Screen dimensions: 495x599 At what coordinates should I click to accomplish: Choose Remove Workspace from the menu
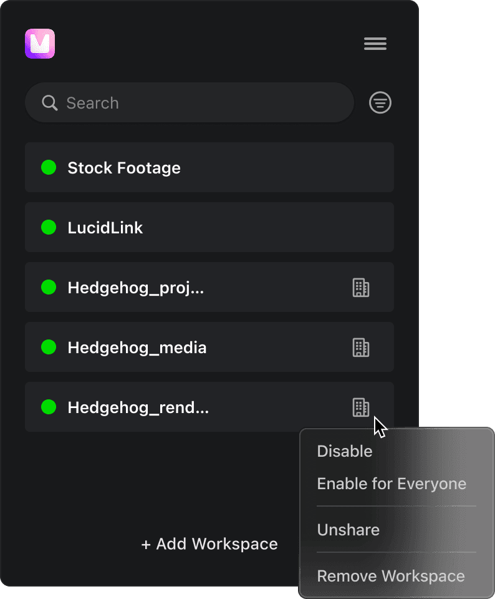click(x=391, y=576)
